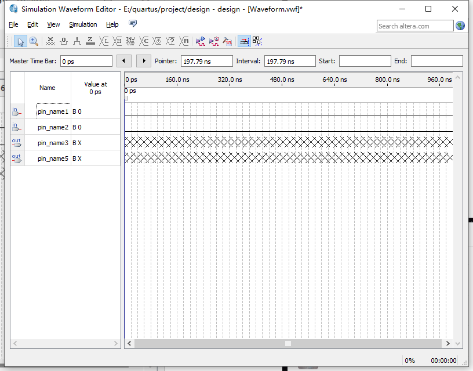
Task: Click the Pointer value field
Action: pyautogui.click(x=206, y=62)
